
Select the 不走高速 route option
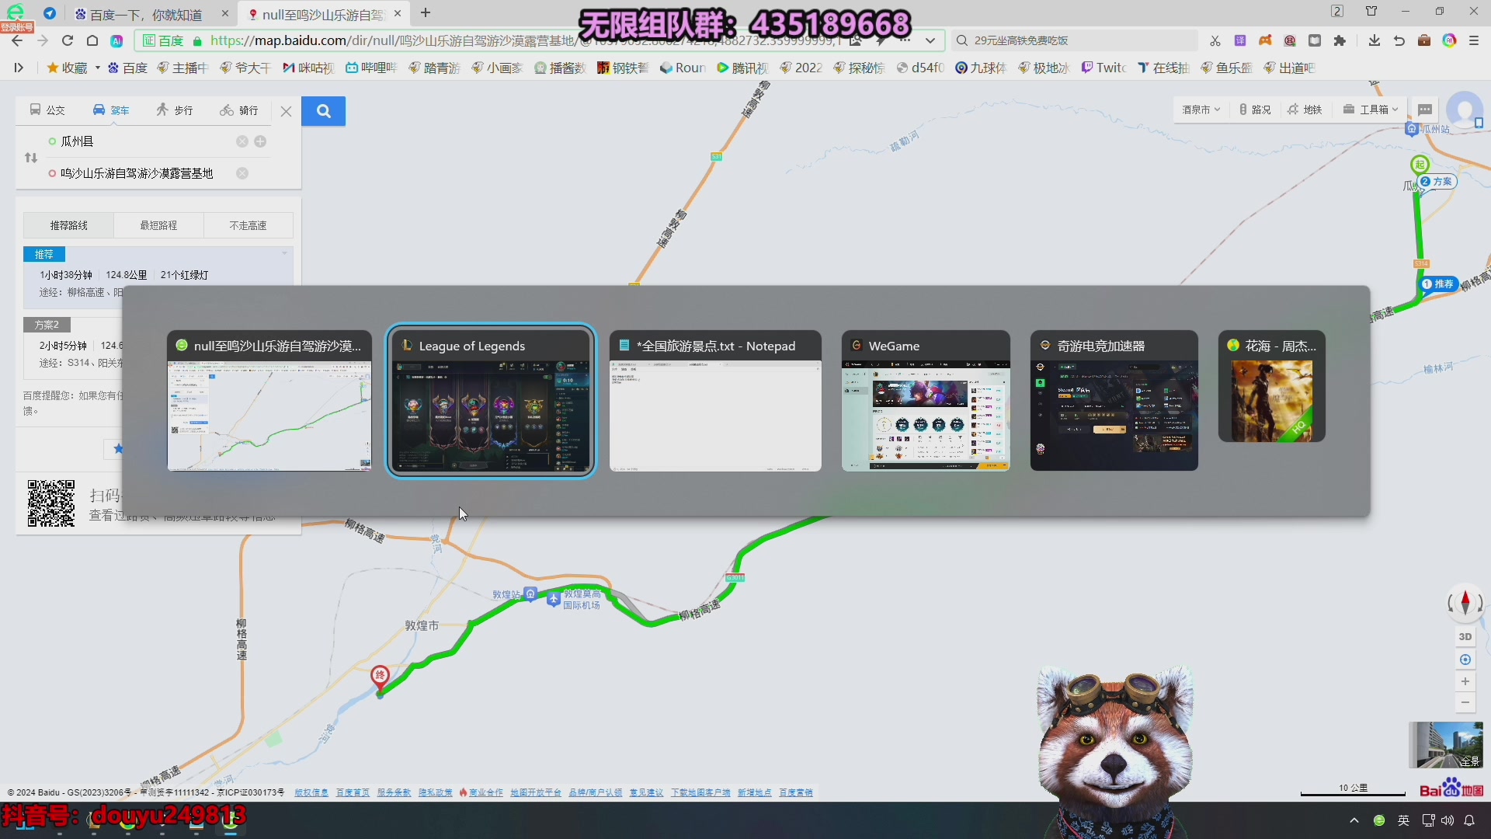(x=248, y=225)
